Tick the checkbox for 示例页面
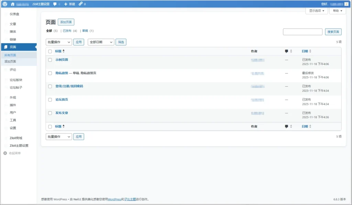The height and width of the screenshot is (205, 352). point(50,60)
